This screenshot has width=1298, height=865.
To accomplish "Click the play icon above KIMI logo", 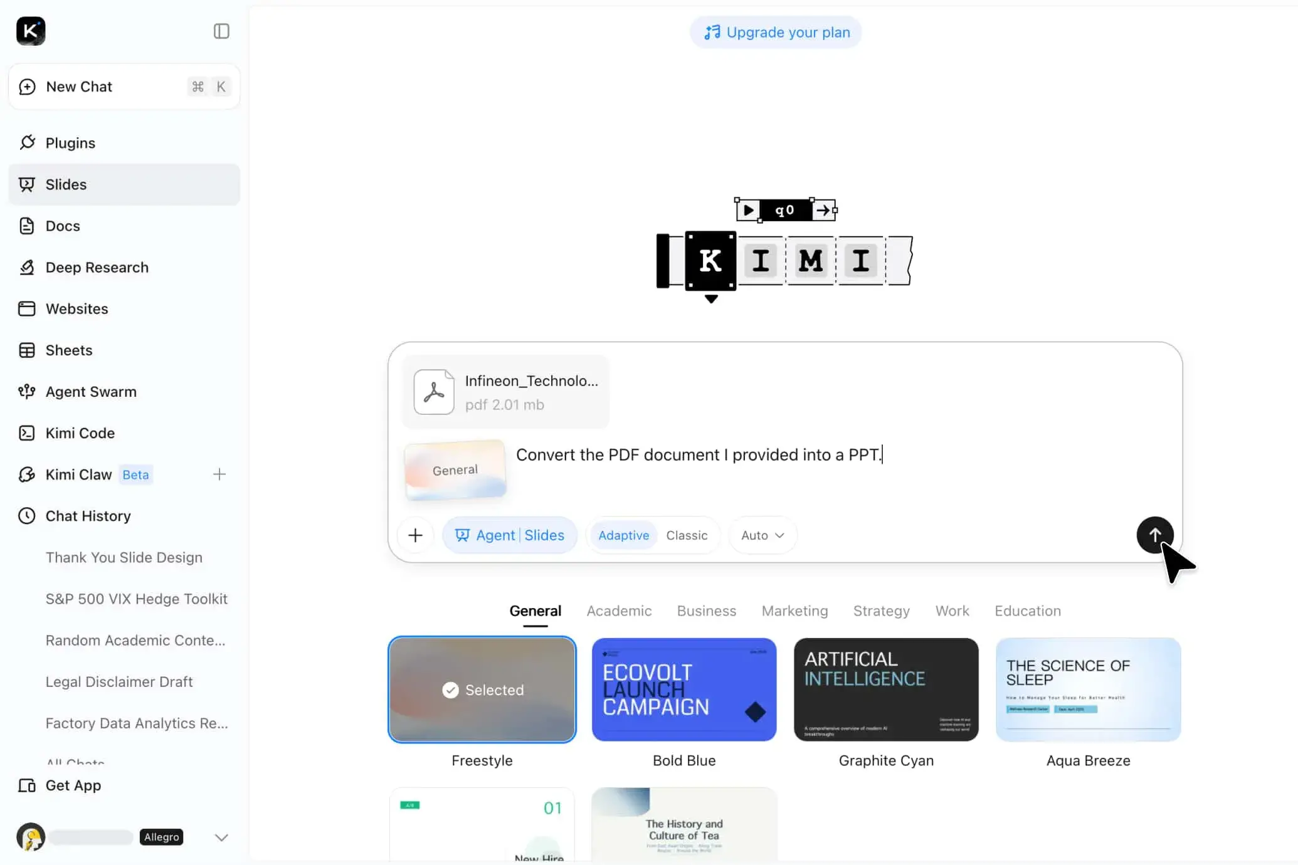I will 748,210.
